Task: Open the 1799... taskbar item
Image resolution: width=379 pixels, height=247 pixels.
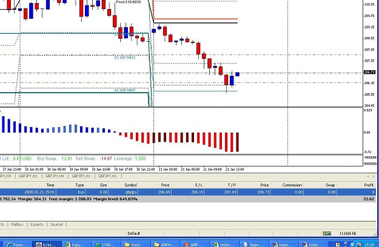Action: pyautogui.click(x=106, y=245)
